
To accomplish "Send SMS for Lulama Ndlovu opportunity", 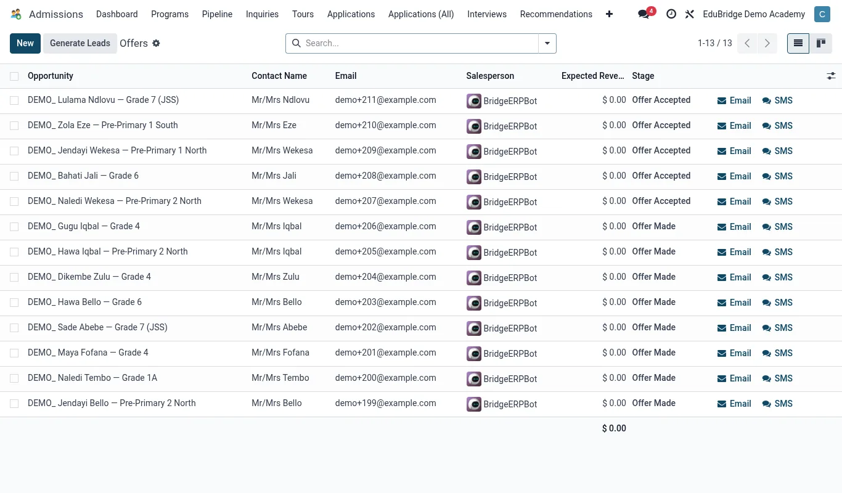I will 777,100.
